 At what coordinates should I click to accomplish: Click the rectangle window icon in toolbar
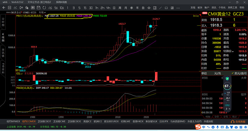pos(166,8)
